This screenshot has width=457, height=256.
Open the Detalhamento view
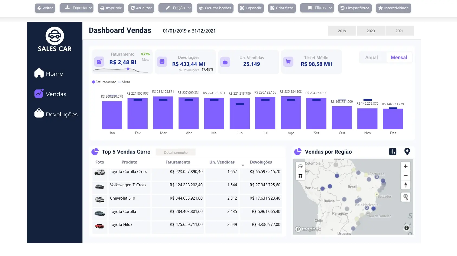pos(176,152)
